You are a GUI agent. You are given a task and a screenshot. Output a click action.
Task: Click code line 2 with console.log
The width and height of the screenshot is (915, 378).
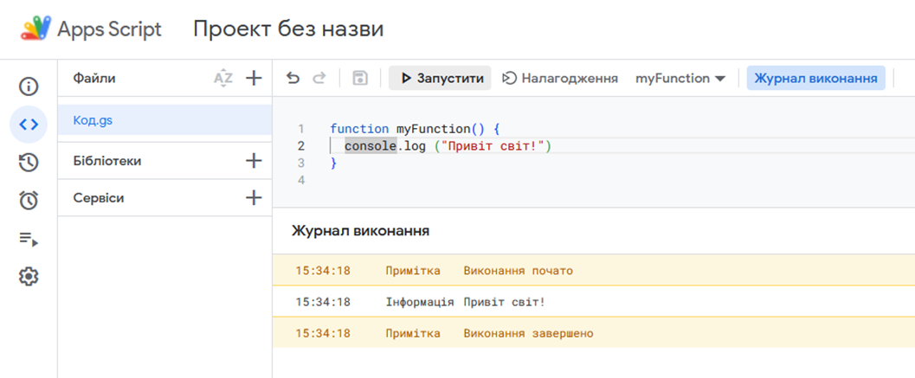click(448, 146)
